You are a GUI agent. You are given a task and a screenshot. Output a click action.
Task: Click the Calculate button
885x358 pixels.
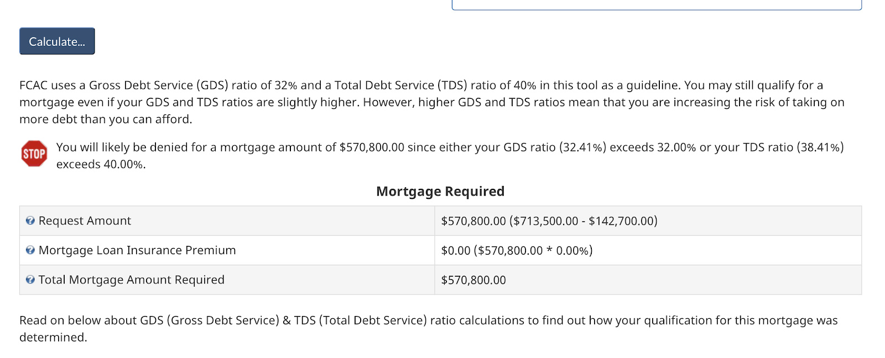point(56,41)
